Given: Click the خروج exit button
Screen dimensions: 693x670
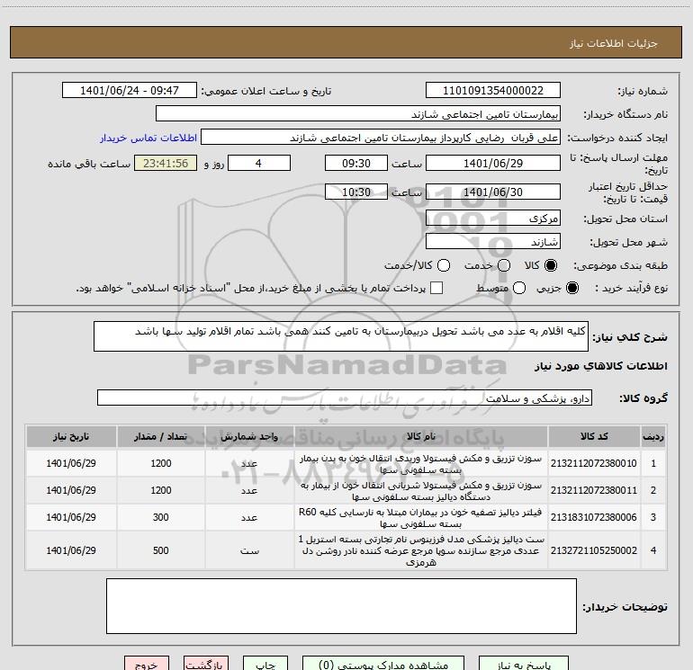Looking at the screenshot, I should (x=147, y=663).
